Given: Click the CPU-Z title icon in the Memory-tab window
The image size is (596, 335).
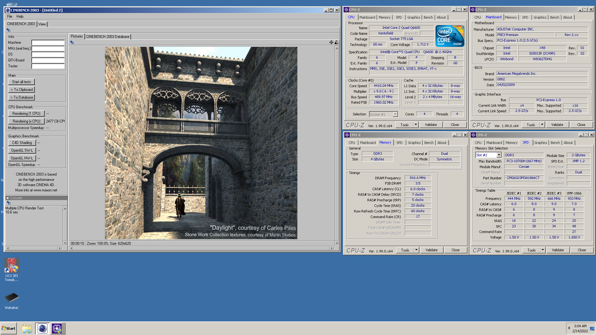Looking at the screenshot, I should tap(347, 135).
